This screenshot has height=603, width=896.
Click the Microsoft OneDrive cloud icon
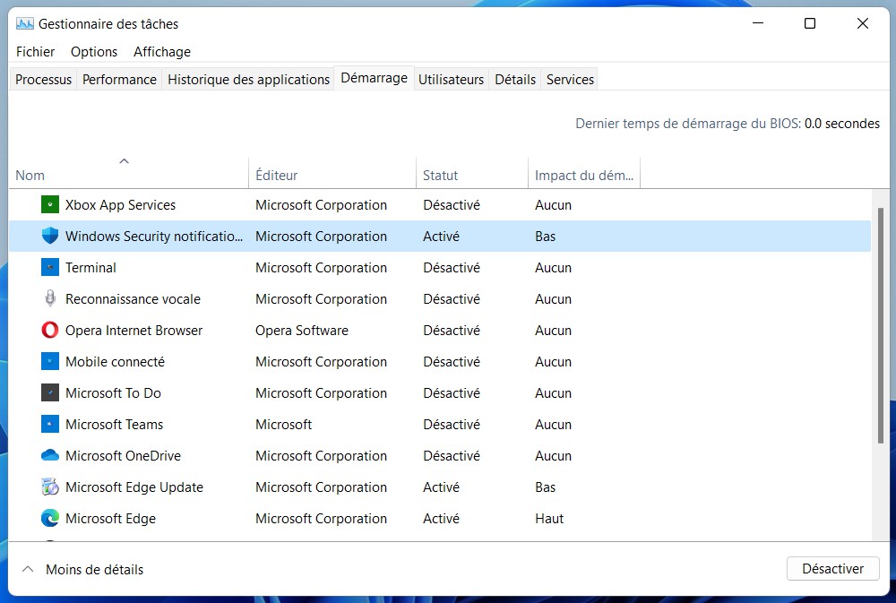(x=49, y=455)
